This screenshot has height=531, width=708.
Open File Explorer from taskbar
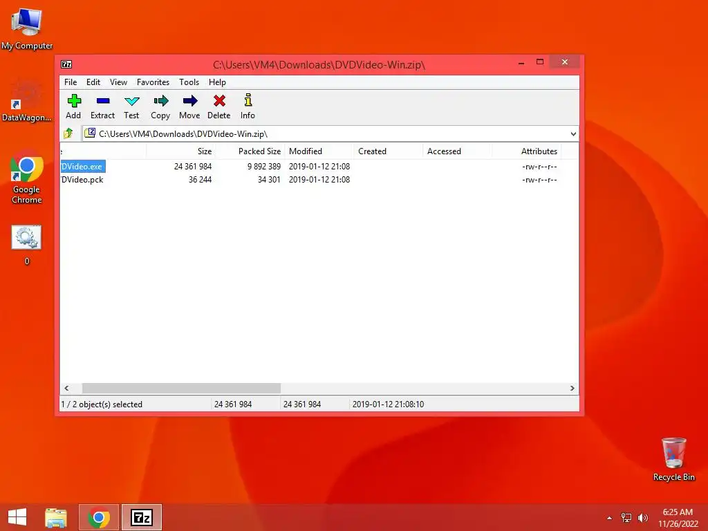(56, 517)
